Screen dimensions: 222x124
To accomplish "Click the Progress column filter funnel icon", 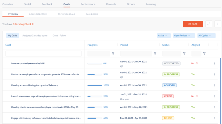I will pos(113,54).
